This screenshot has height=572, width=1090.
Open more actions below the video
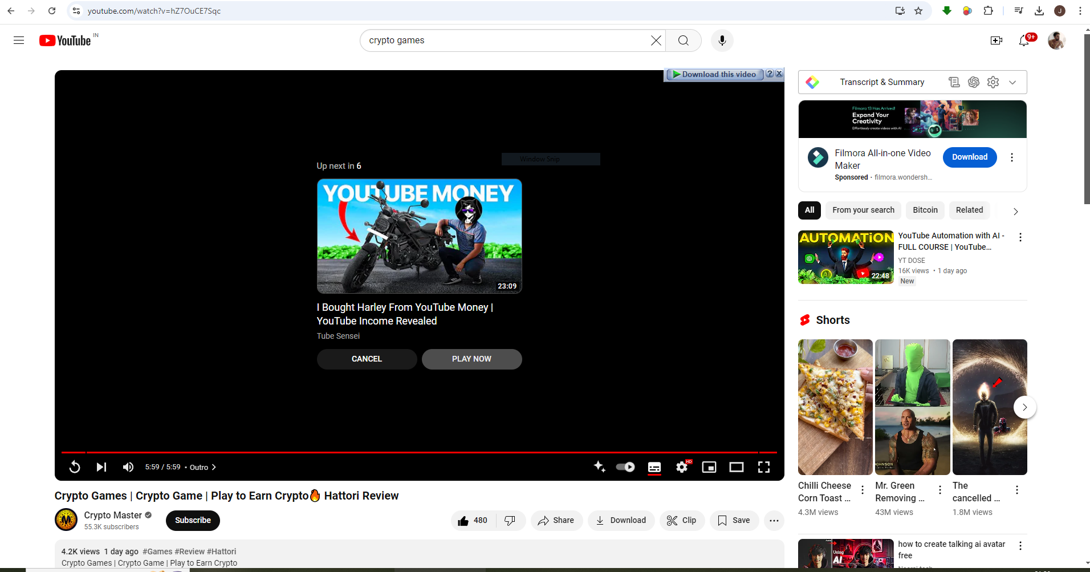pyautogui.click(x=774, y=521)
